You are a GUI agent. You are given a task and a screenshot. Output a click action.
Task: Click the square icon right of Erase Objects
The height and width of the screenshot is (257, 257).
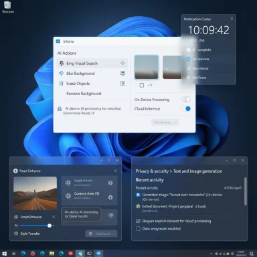tap(122, 83)
